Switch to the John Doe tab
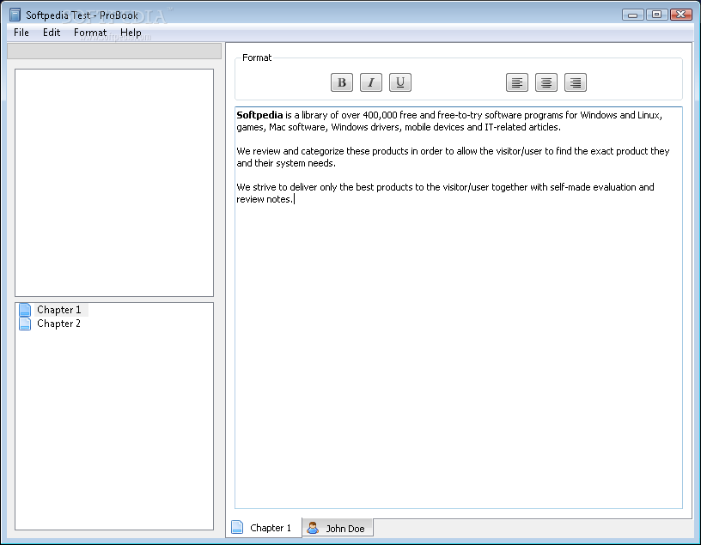The height and width of the screenshot is (545, 701). (338, 528)
